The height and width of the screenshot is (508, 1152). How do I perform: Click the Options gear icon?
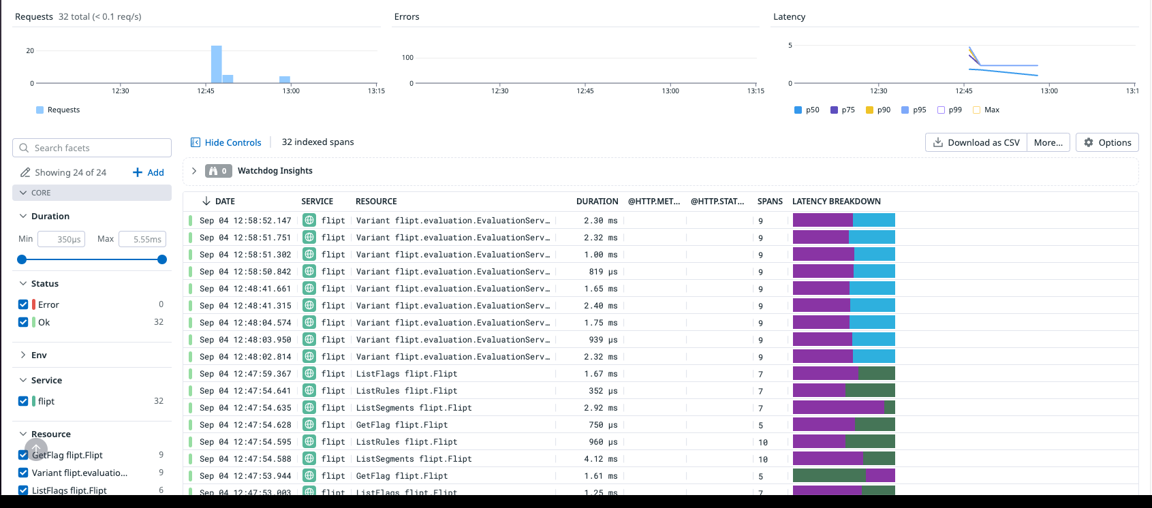[1089, 142]
